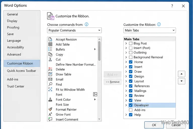Click the commands list scroll up arrow
193x129 pixels.
pyautogui.click(x=99, y=39)
